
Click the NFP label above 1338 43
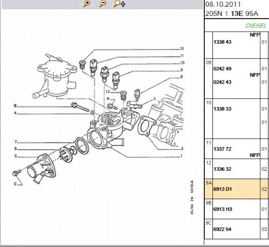point(255,35)
